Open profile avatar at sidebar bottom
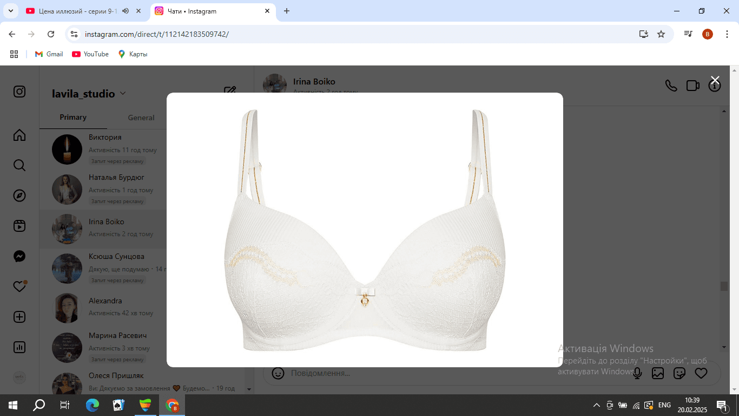739x416 pixels. tap(19, 378)
